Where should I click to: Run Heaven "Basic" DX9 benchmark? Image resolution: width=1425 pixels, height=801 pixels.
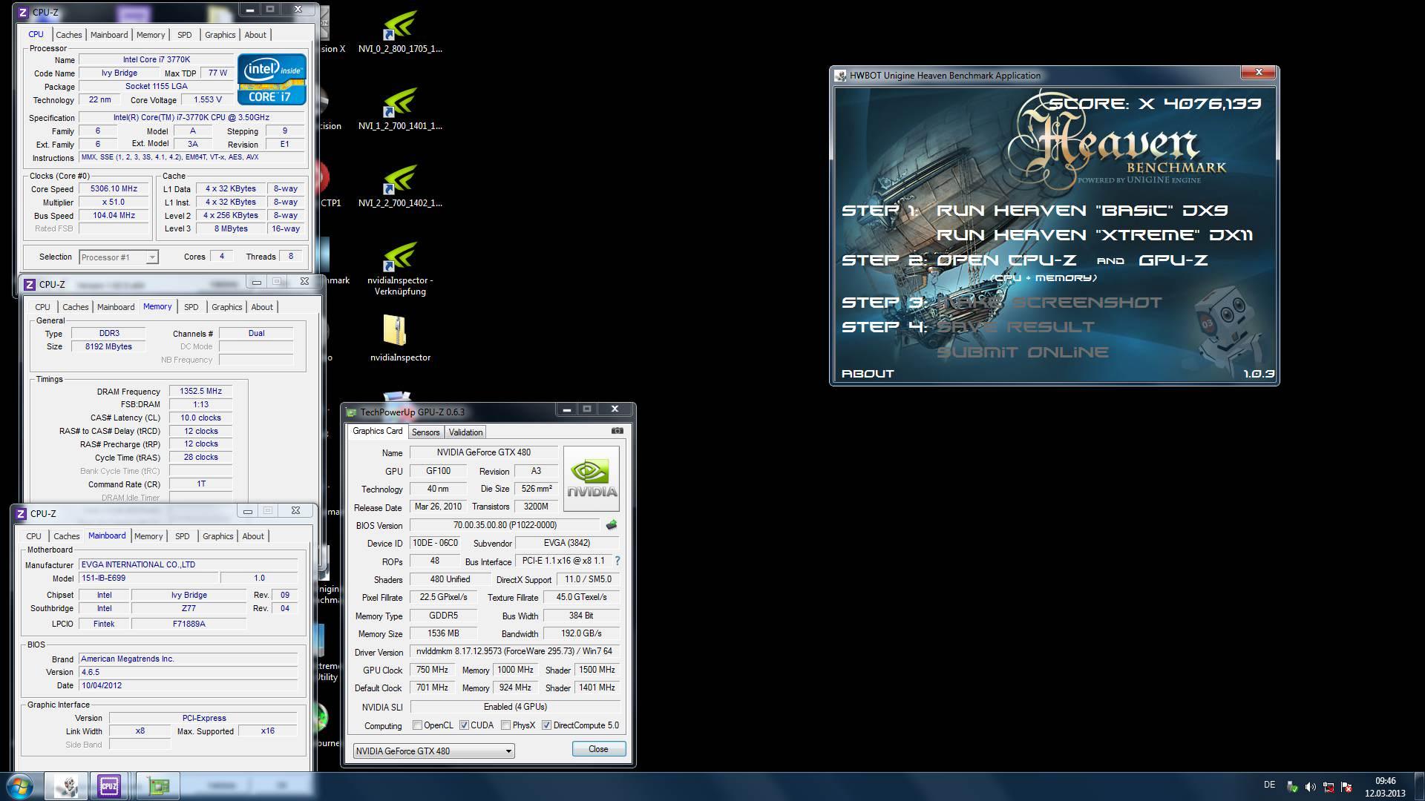(x=1081, y=211)
